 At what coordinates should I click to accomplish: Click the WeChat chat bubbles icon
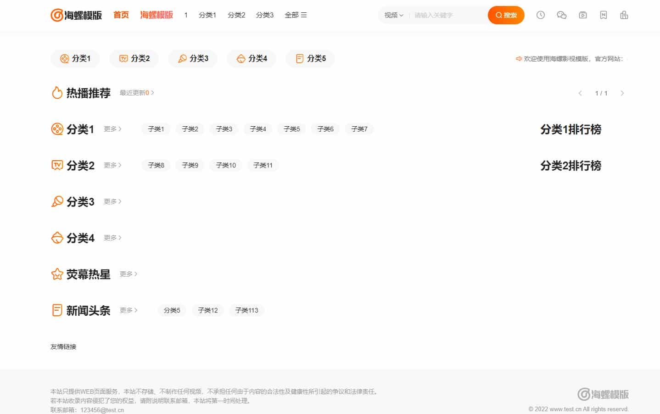[x=561, y=15]
